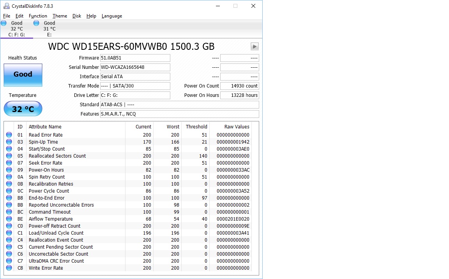Click the Interface field Serial ATA
Screen dimensions: 449x279
click(135, 77)
